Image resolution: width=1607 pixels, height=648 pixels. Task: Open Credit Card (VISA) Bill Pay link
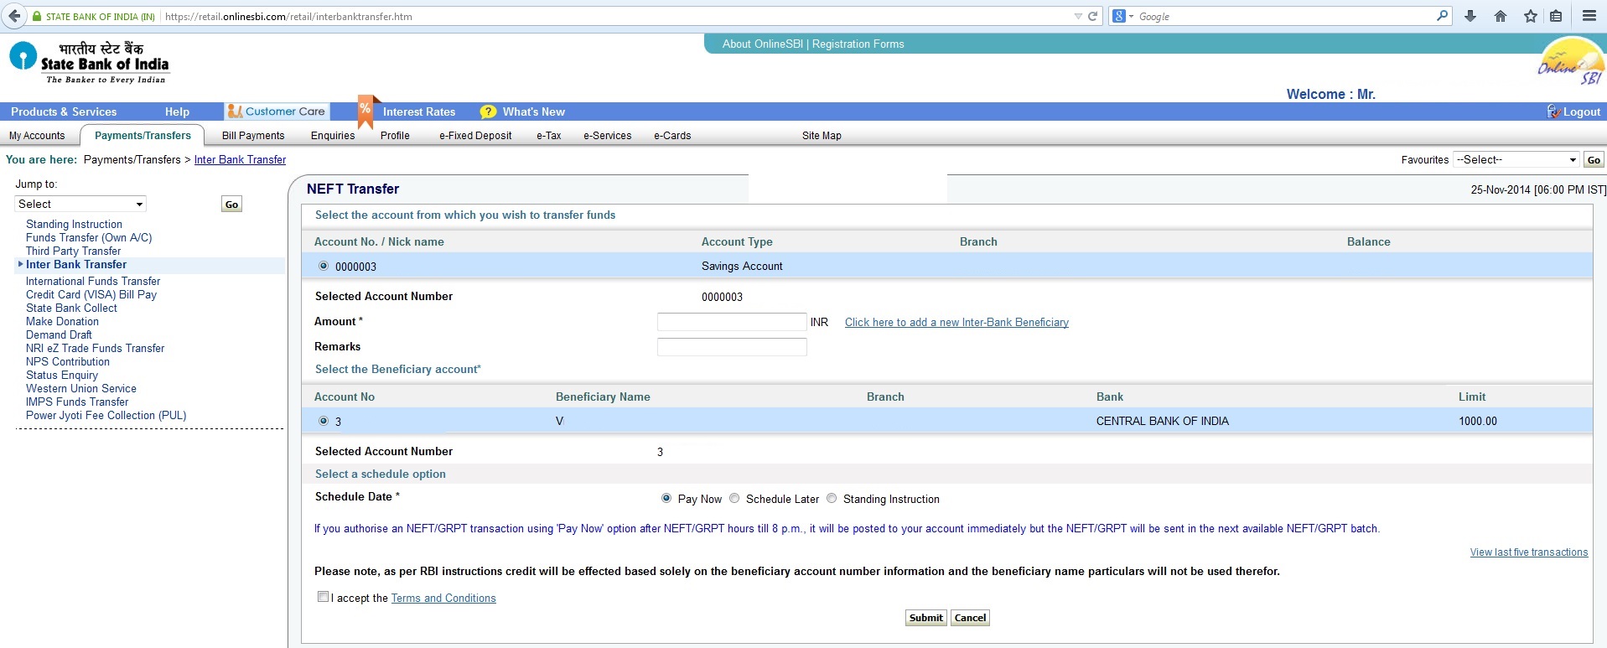pos(91,294)
